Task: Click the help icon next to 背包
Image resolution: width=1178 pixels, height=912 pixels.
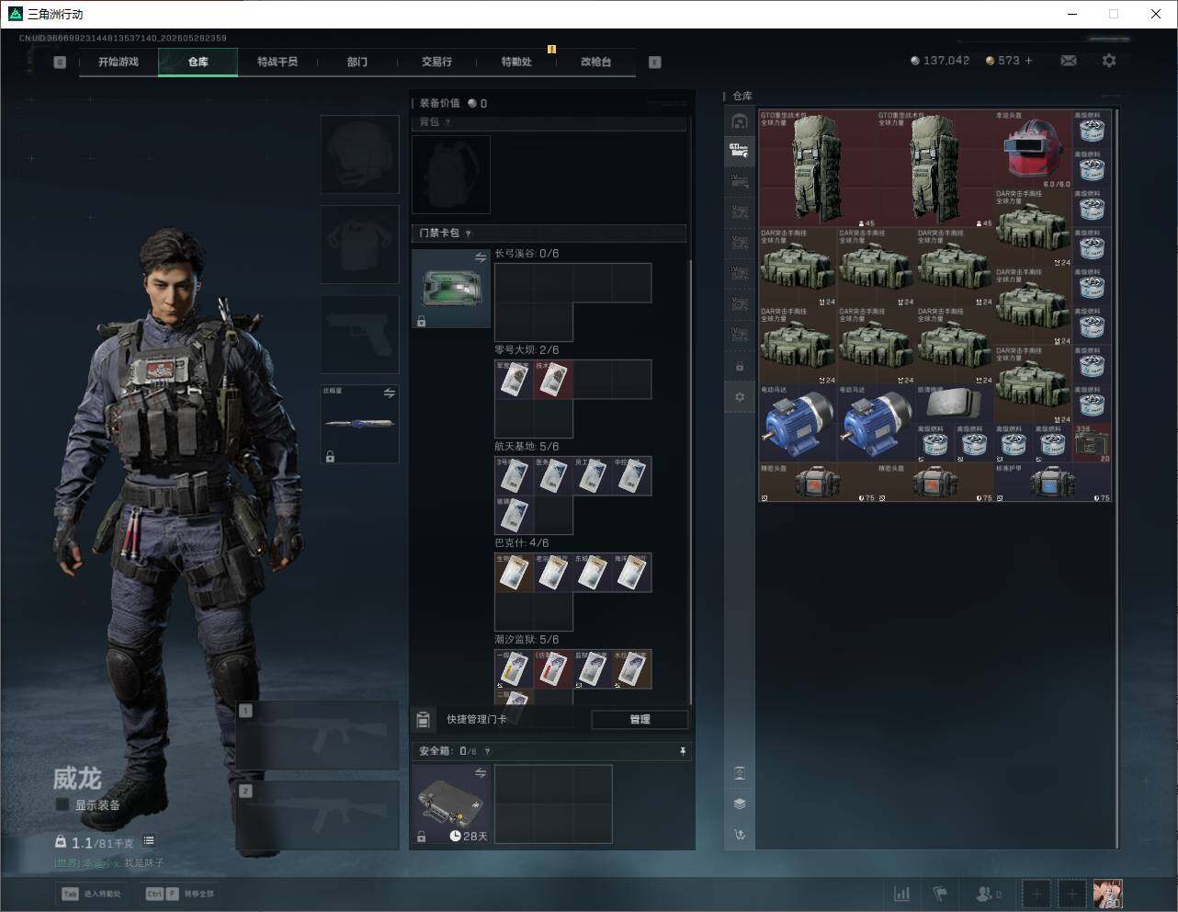Action: coord(447,122)
